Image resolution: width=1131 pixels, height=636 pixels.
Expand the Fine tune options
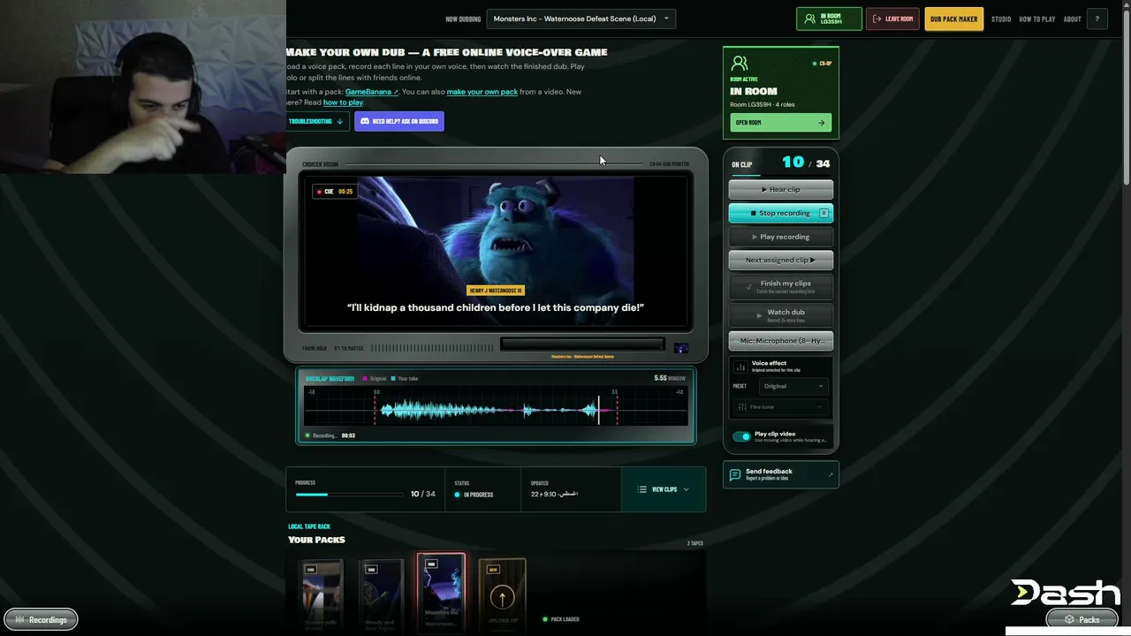click(781, 407)
